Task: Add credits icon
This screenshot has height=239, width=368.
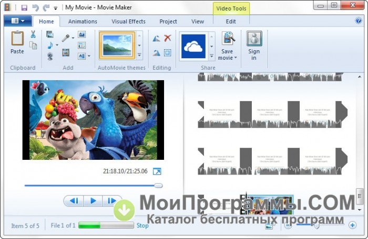Action: pos(81,56)
